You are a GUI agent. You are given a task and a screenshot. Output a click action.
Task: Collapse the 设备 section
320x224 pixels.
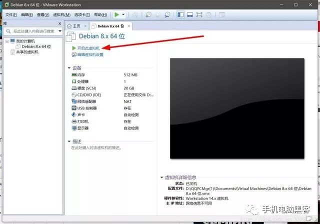click(69, 68)
